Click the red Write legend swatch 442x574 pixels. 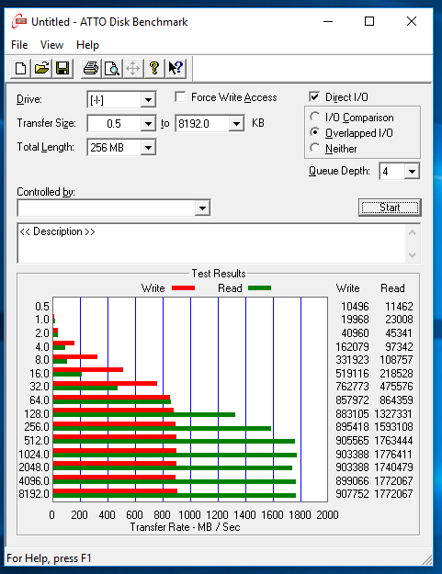click(183, 288)
